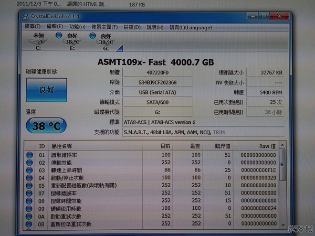
Task: Open the 檔案(F) menu
Action: click(33, 26)
